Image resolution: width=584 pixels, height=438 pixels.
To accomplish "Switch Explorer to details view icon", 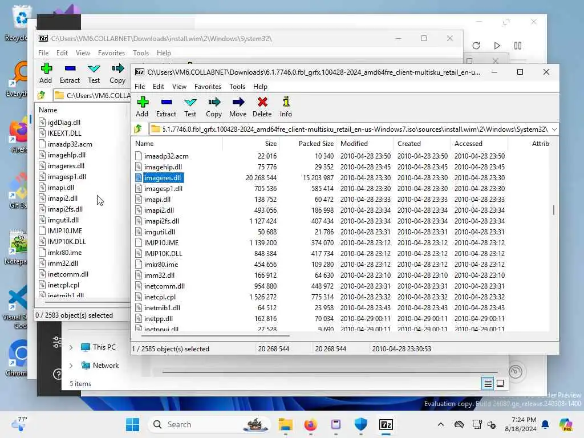I will (x=488, y=383).
